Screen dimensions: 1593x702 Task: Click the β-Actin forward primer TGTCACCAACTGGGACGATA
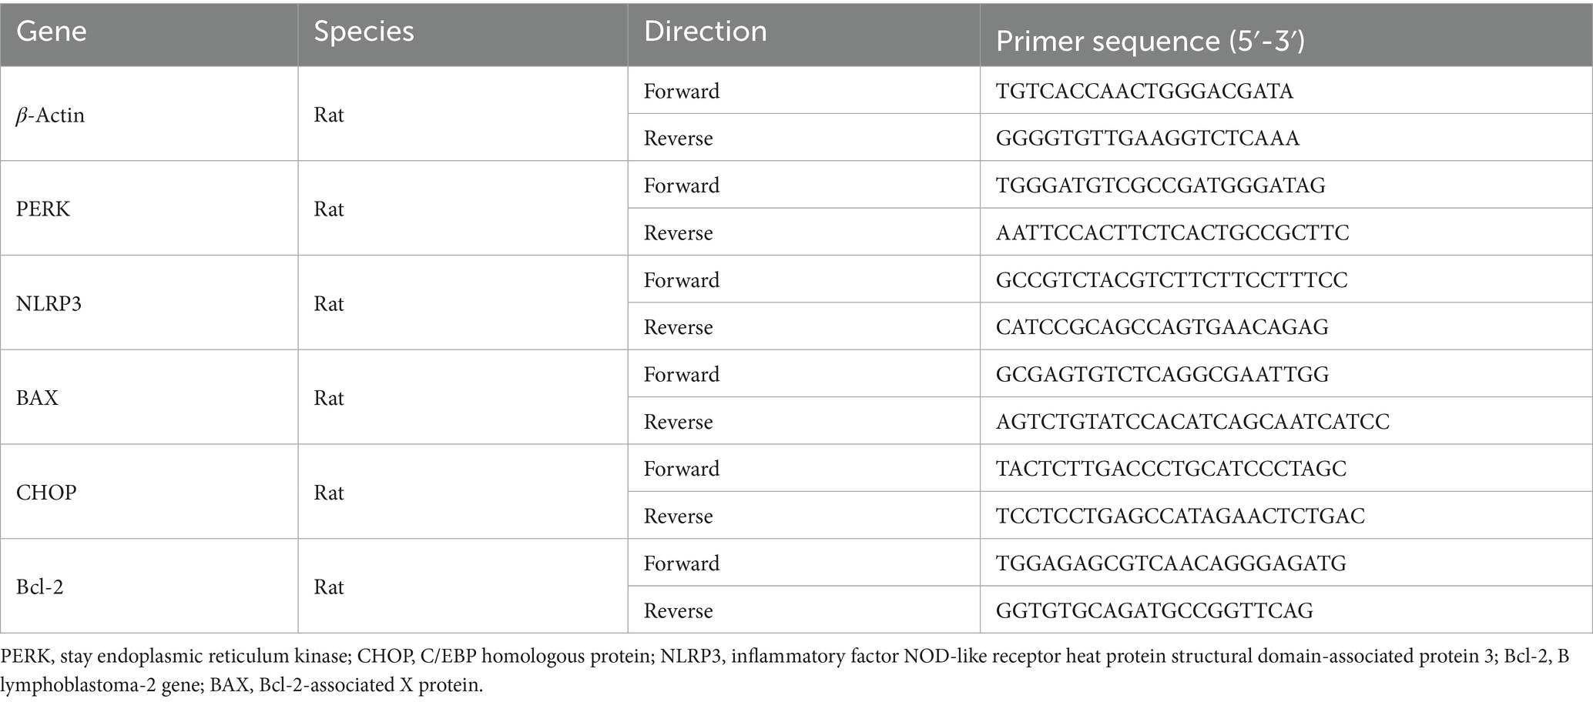click(x=1144, y=92)
